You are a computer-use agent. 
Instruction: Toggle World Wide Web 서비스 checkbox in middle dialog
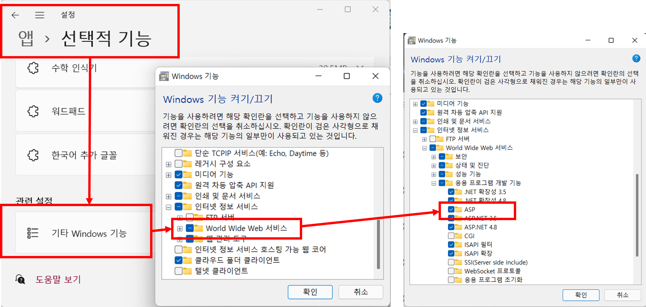pos(189,228)
